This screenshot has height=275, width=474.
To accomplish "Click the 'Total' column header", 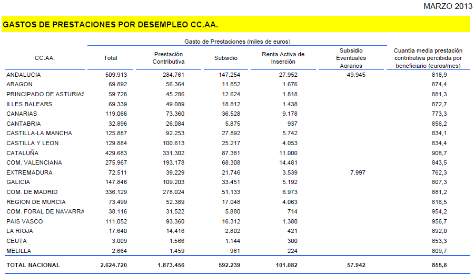I will coord(111,58).
